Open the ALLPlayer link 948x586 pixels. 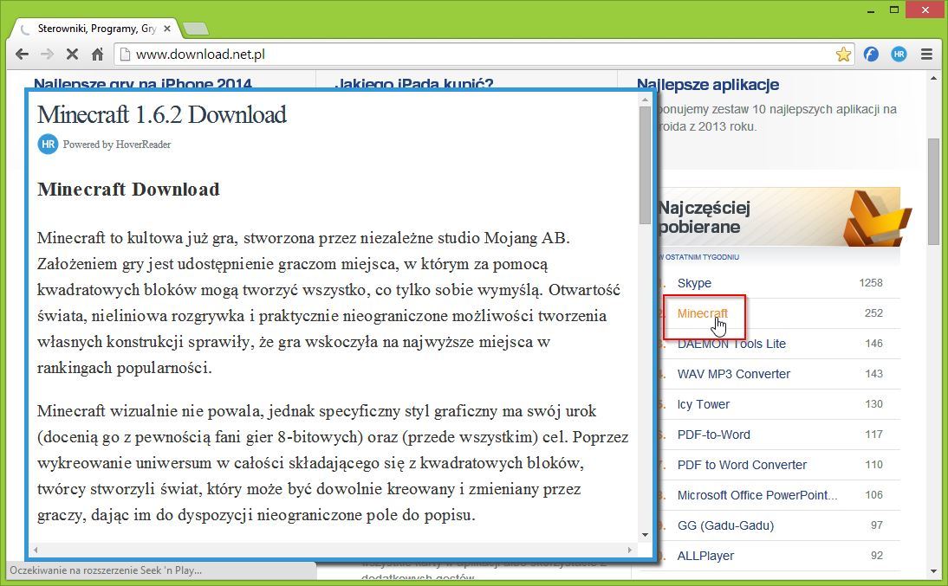click(705, 555)
